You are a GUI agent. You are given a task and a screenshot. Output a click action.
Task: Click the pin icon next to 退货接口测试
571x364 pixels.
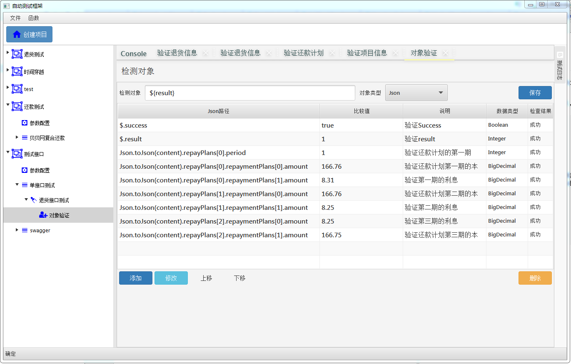coord(33,200)
